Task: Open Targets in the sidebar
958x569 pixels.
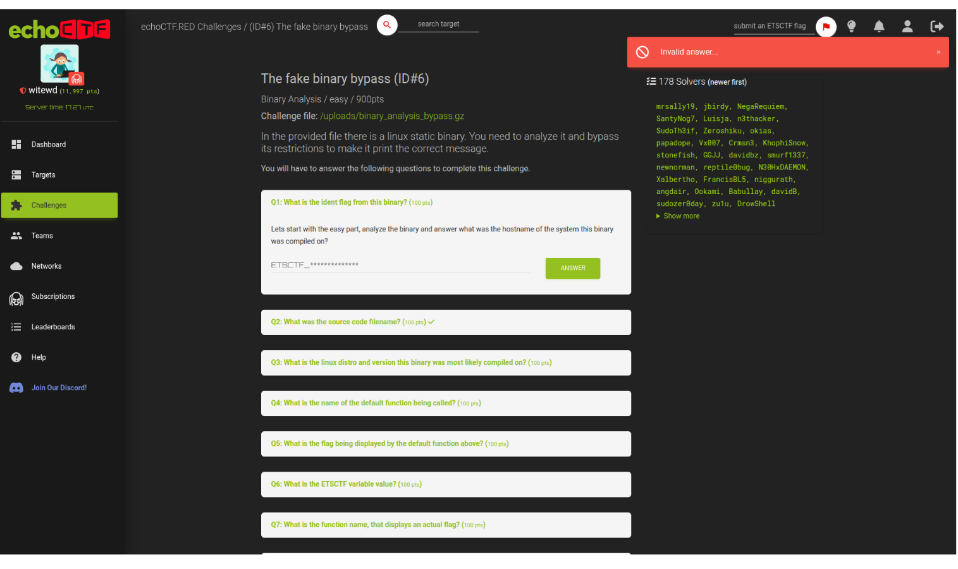Action: (x=43, y=175)
